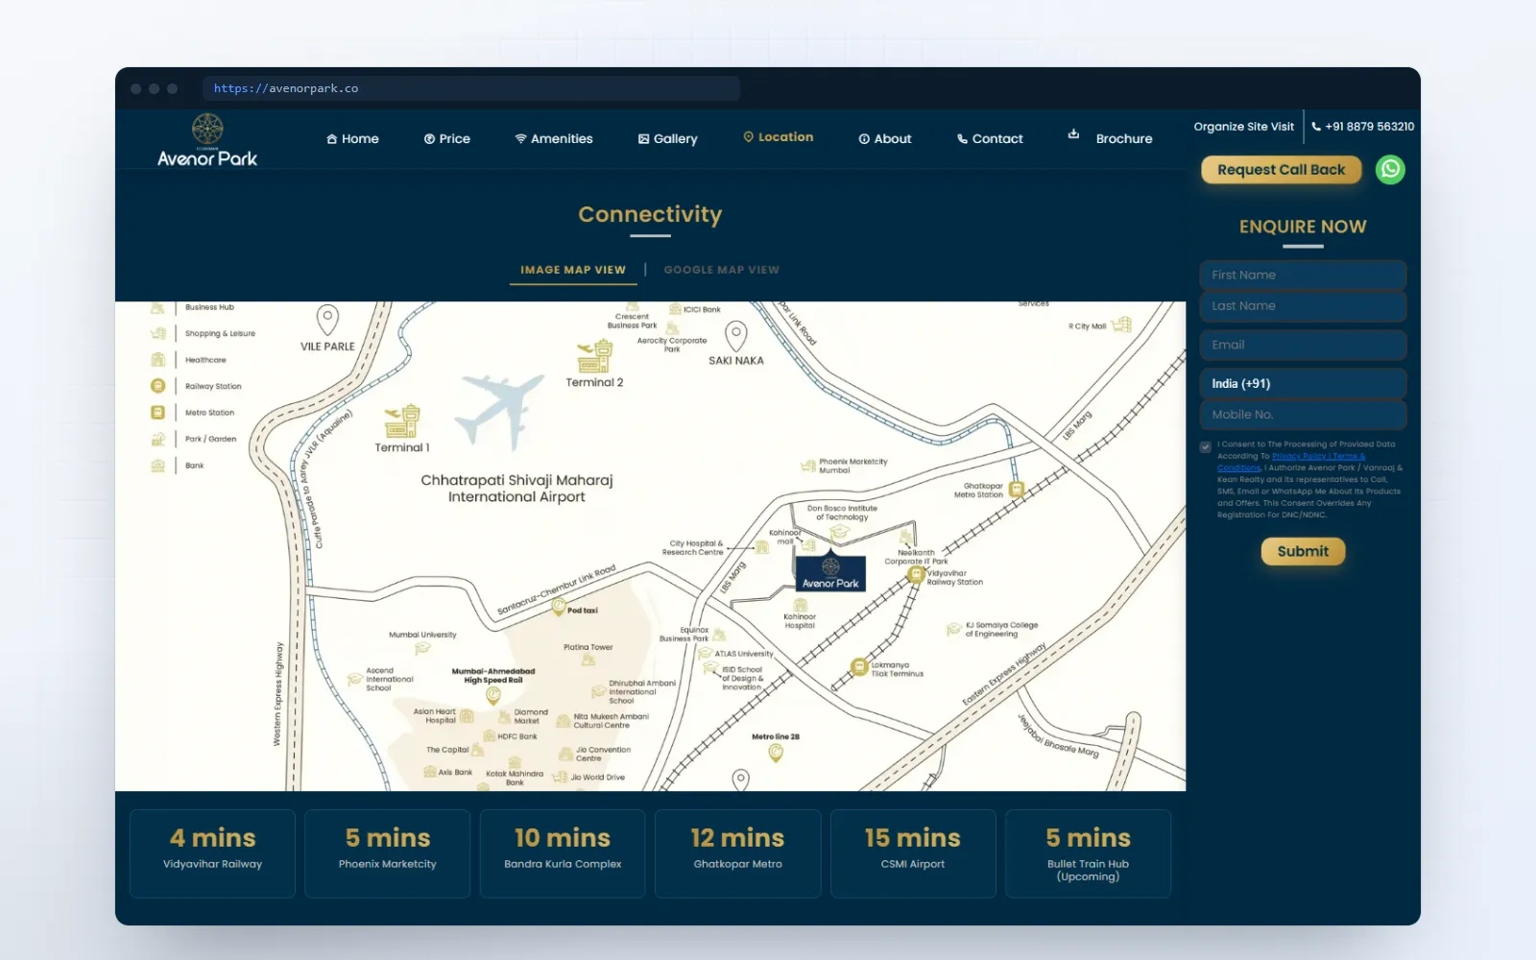Click the Brochure link
1536x960 pixels.
pyautogui.click(x=1124, y=139)
